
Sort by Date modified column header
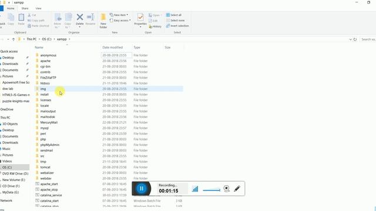[112, 47]
